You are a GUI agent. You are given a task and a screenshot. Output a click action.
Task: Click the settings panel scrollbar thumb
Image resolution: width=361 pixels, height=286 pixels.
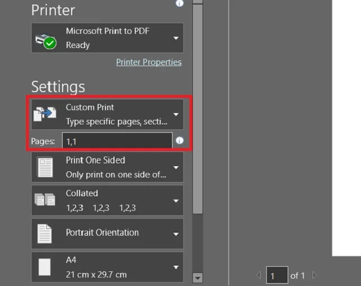[197, 109]
